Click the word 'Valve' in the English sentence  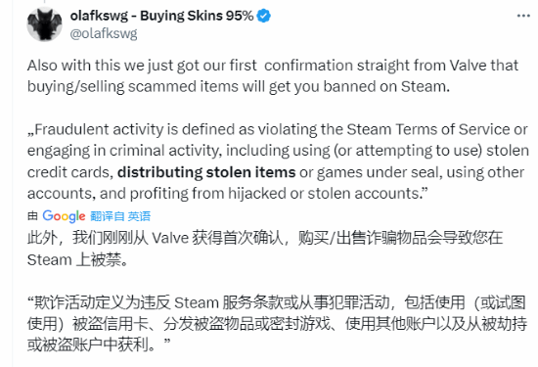469,66
